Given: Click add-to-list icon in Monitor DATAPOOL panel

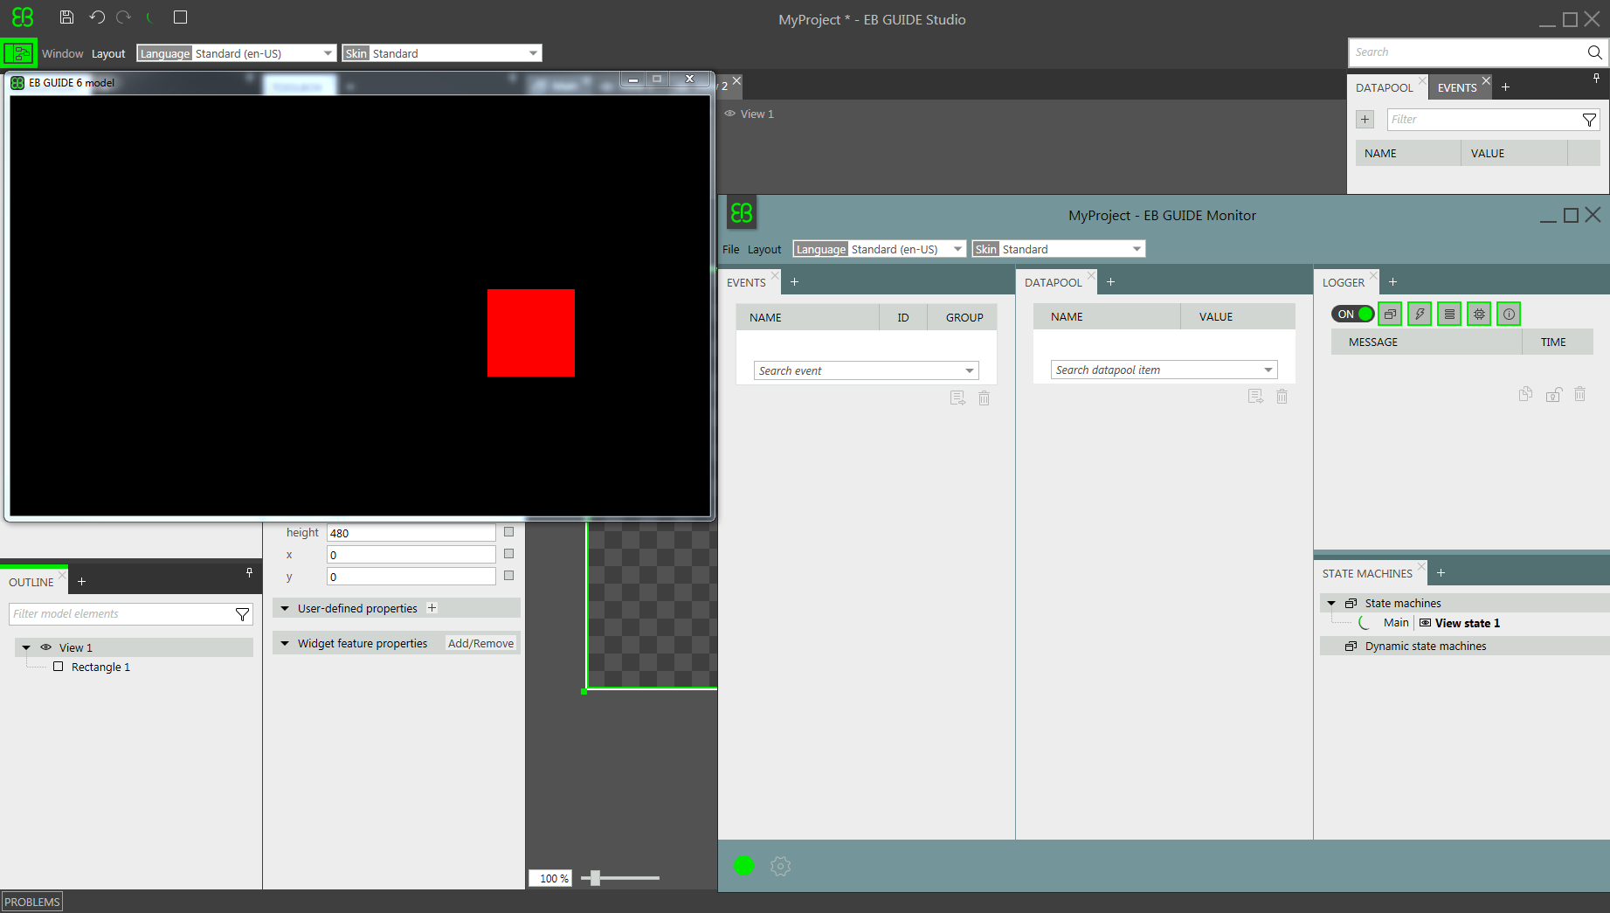Looking at the screenshot, I should [1255, 396].
